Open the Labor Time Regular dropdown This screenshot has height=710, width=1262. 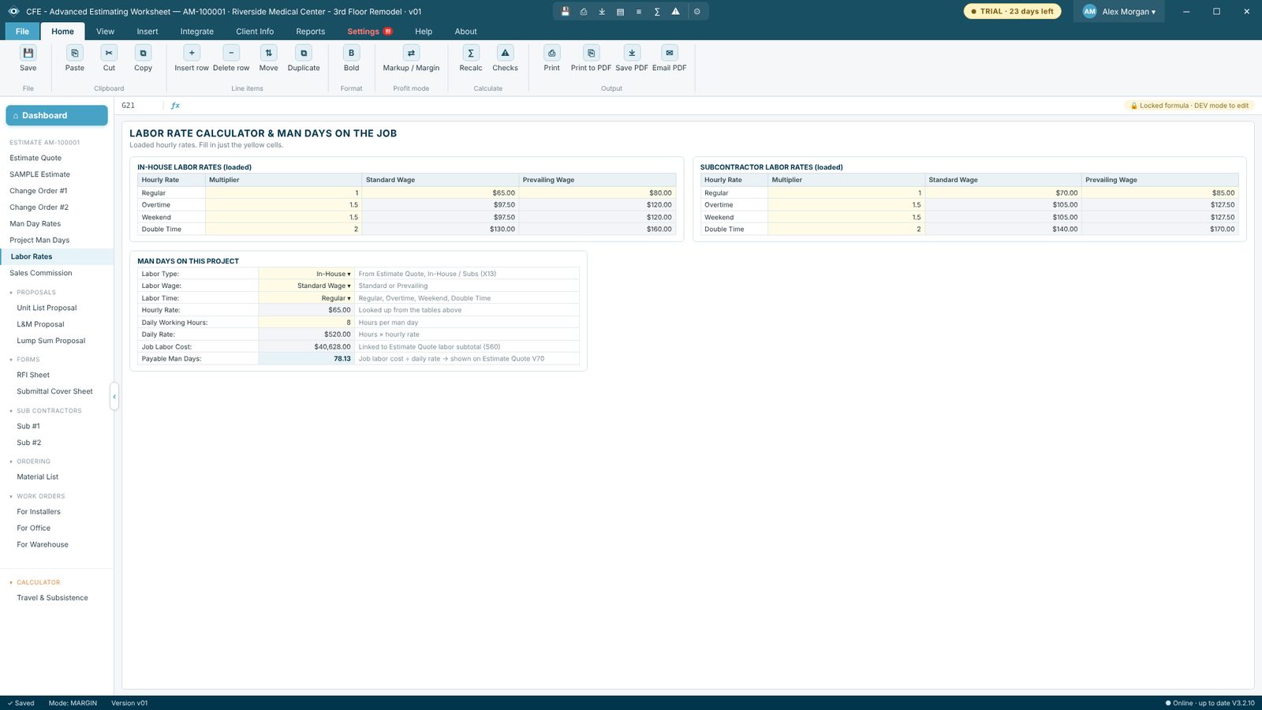click(306, 298)
